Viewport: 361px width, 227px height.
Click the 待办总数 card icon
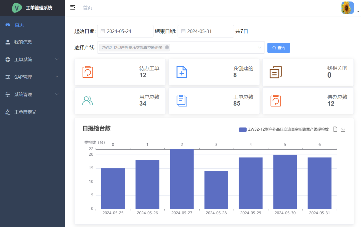(276, 101)
